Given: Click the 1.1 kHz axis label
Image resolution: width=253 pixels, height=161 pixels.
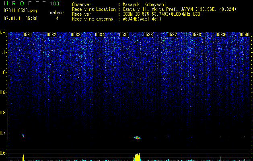Looking at the screenshot, I should [4, 52].
